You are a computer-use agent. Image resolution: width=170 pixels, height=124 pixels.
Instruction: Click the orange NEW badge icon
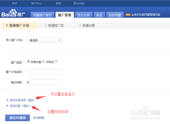coord(128,15)
